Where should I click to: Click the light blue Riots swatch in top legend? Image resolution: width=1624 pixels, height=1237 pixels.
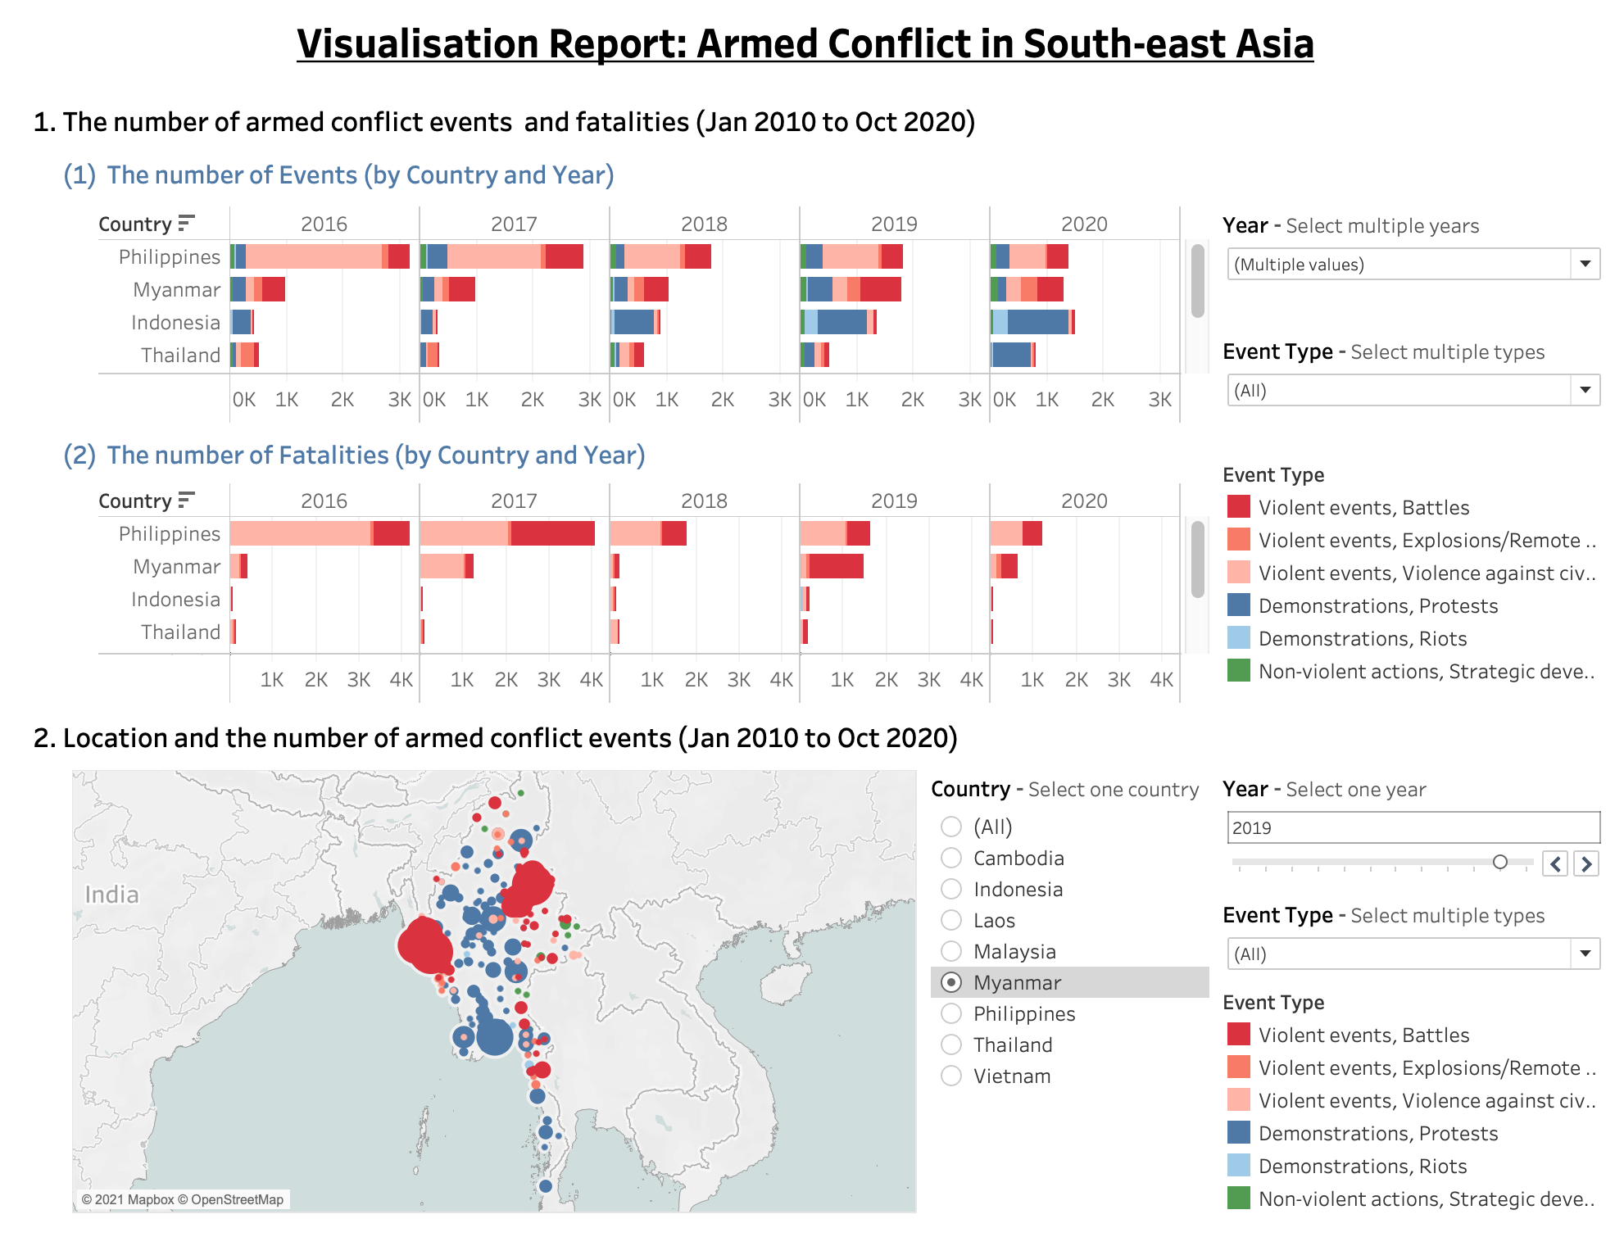point(1238,638)
